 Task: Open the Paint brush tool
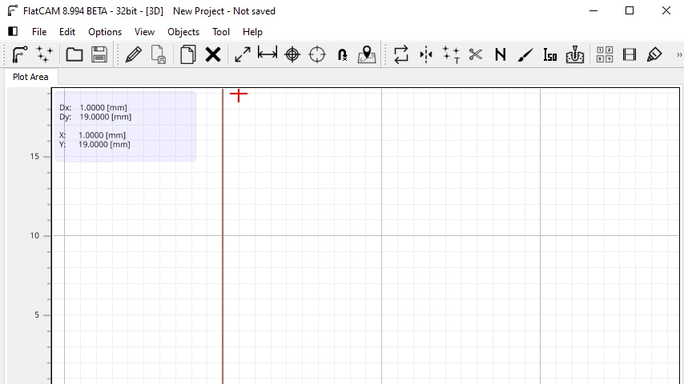click(525, 55)
